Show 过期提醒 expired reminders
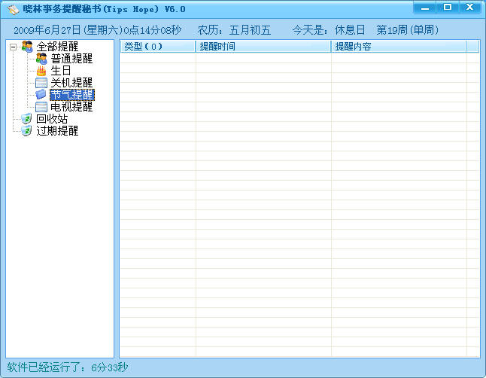Screen dimensions: 486x378 tap(57, 131)
